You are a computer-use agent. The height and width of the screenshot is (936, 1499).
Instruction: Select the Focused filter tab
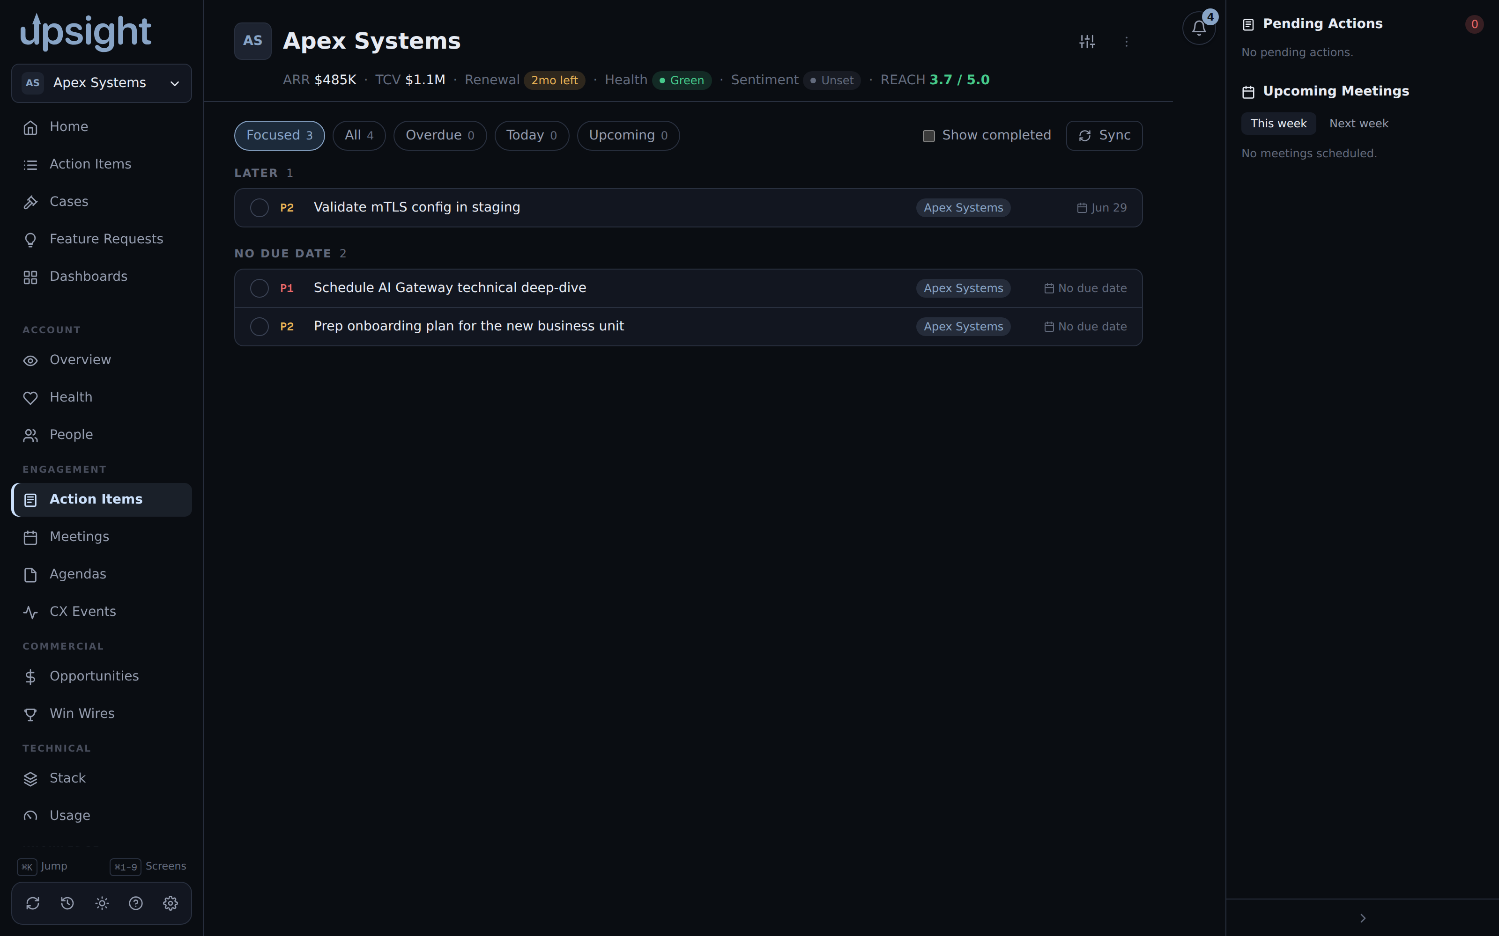279,136
